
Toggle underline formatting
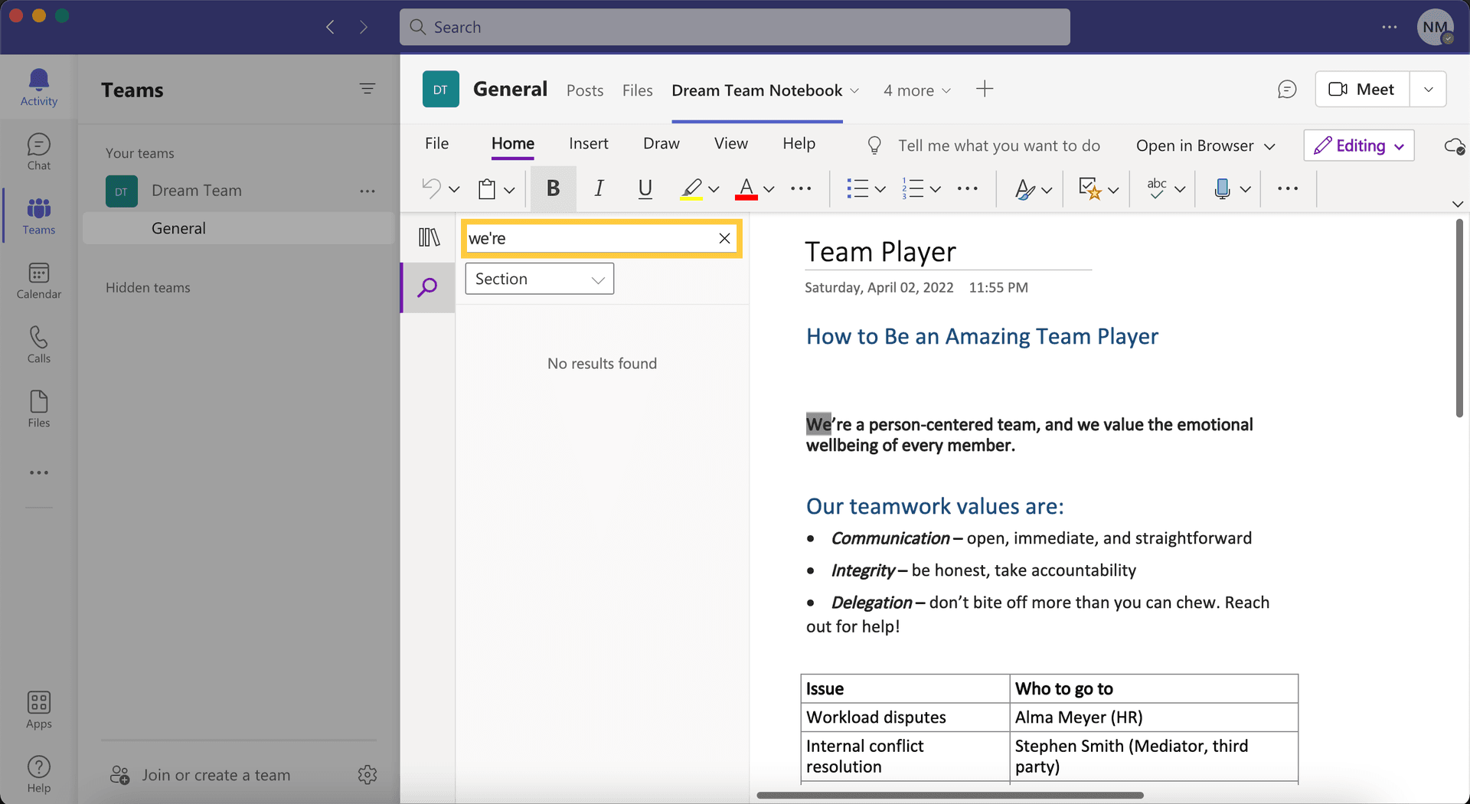pos(645,188)
